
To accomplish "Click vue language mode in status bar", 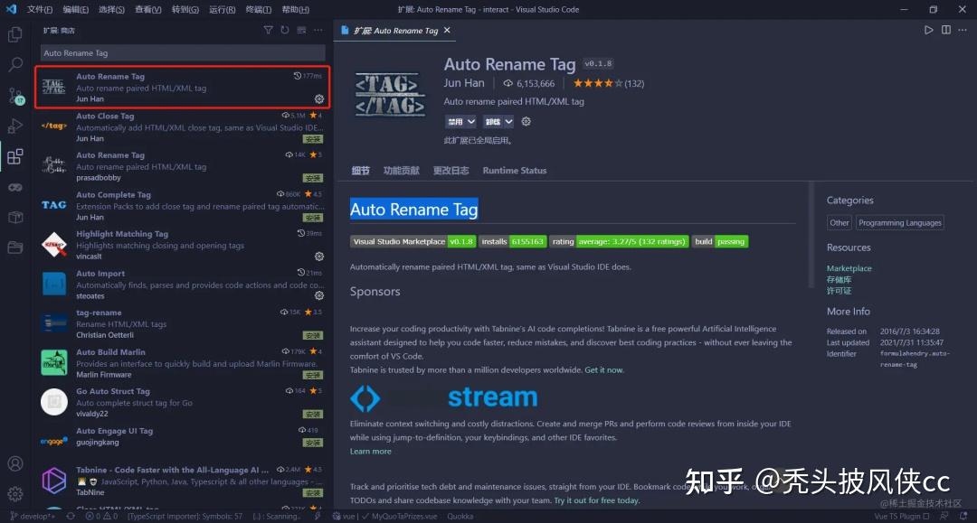I will coord(348,516).
